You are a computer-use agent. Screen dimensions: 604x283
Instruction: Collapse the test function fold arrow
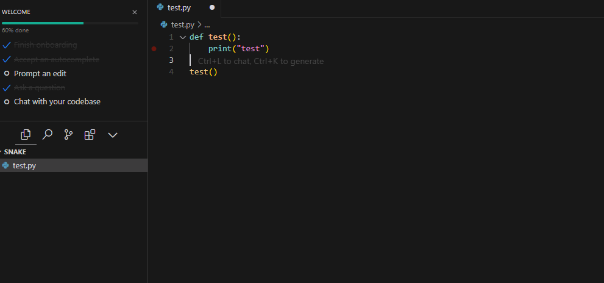click(183, 37)
